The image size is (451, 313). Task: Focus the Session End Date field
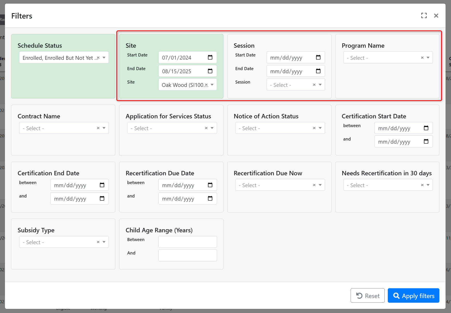tap(296, 71)
